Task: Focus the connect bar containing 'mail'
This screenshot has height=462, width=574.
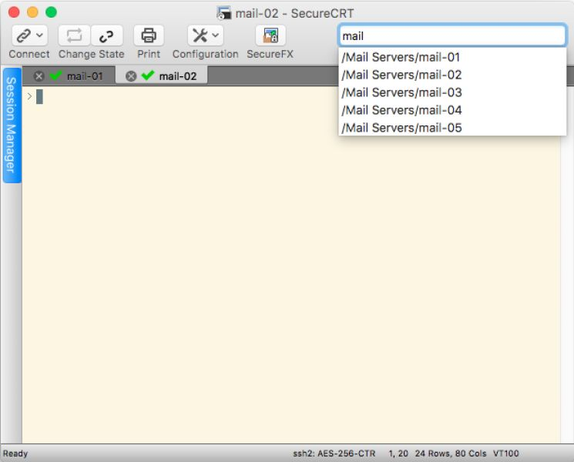Action: pyautogui.click(x=452, y=36)
